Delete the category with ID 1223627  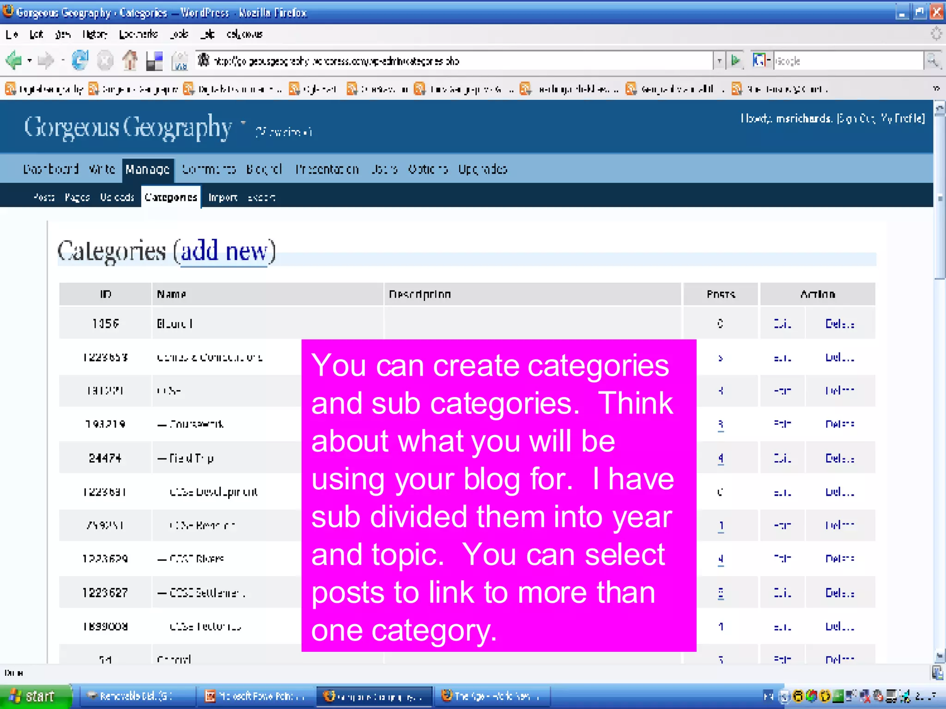click(x=840, y=593)
